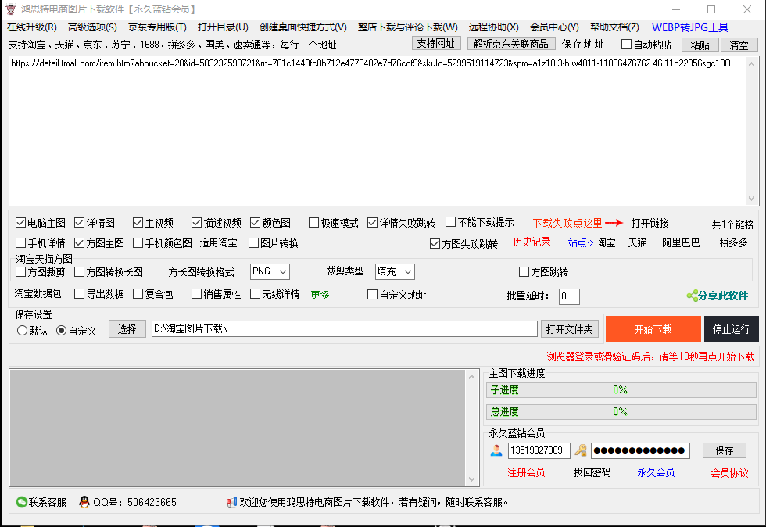
Task: Click the orange 开始下载 button
Action: [653, 329]
